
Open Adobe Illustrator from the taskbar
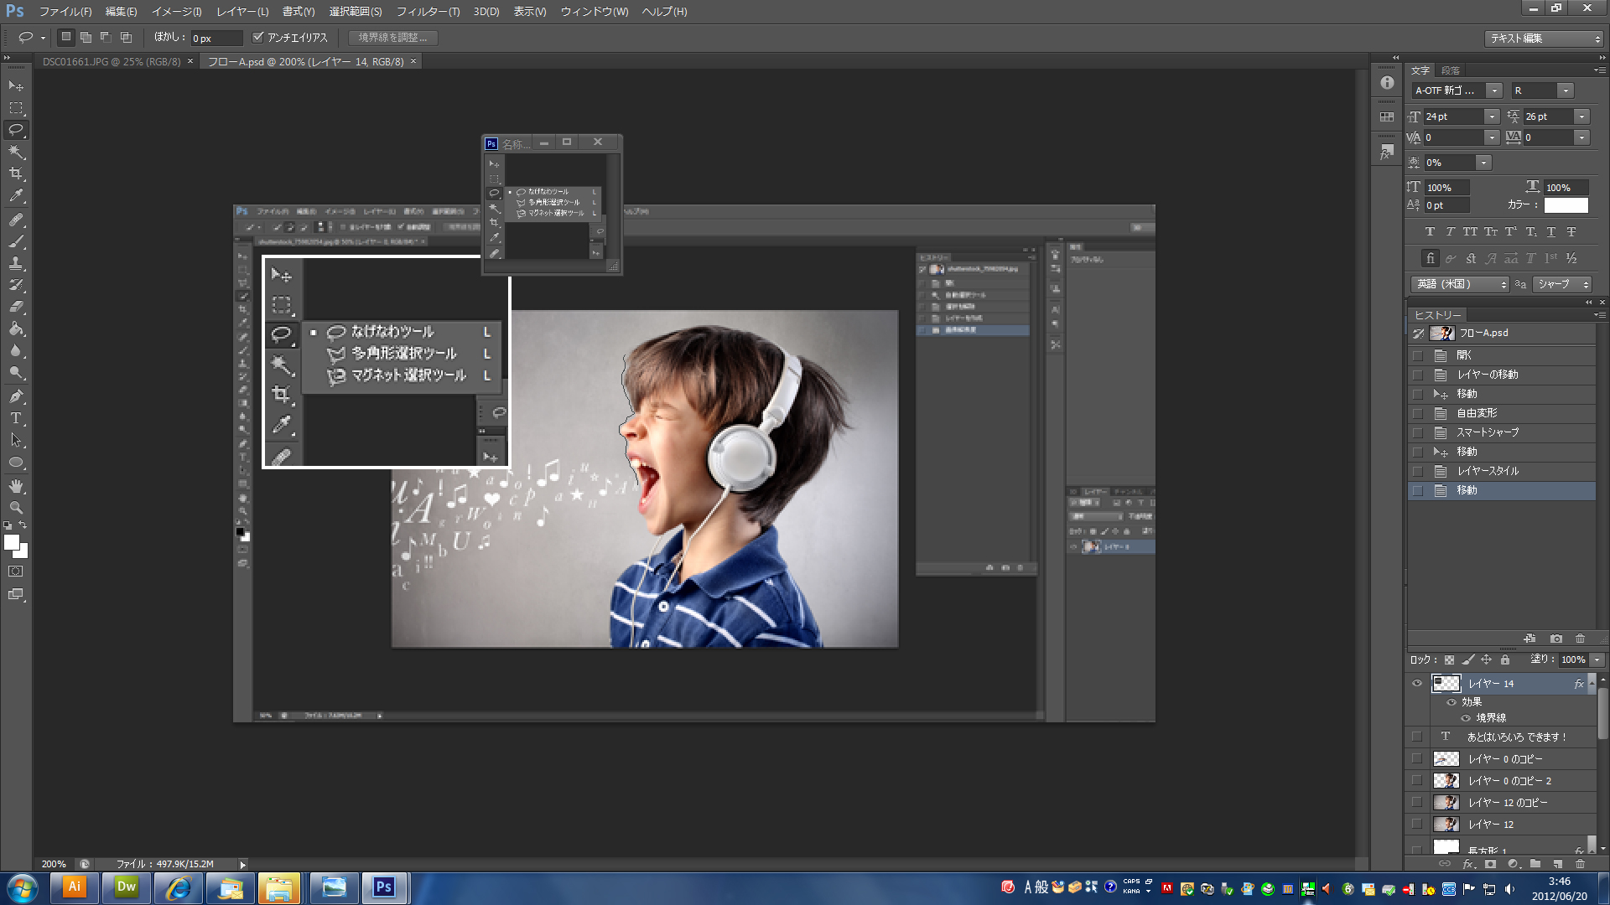pos(75,887)
